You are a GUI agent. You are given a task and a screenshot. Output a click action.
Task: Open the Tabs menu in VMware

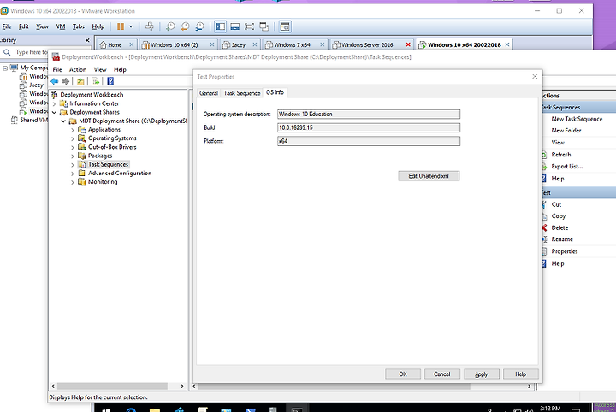(x=79, y=26)
